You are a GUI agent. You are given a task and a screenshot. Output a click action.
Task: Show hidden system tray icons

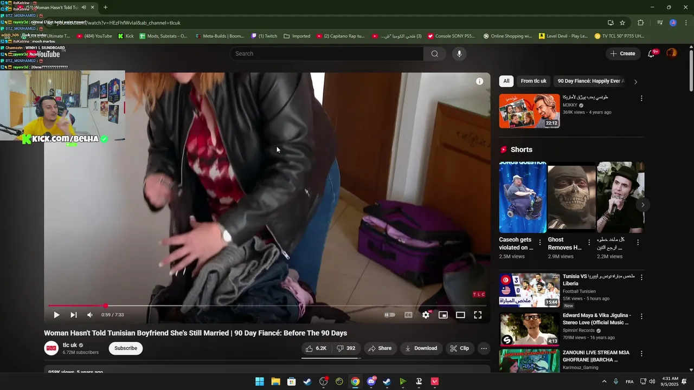coord(604,381)
